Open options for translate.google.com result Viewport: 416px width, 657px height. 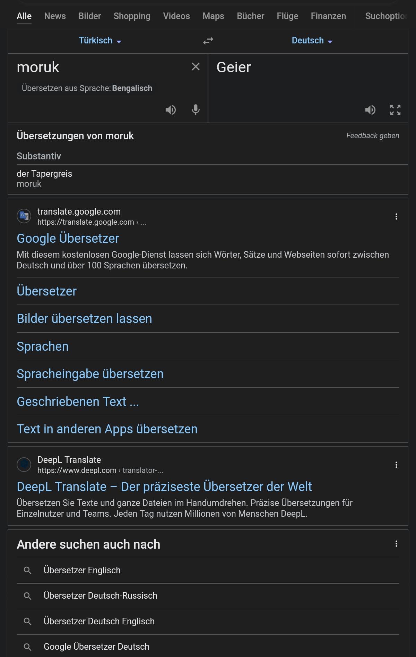396,217
